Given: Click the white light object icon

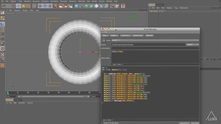Looking at the screenshot, I should (96, 6).
